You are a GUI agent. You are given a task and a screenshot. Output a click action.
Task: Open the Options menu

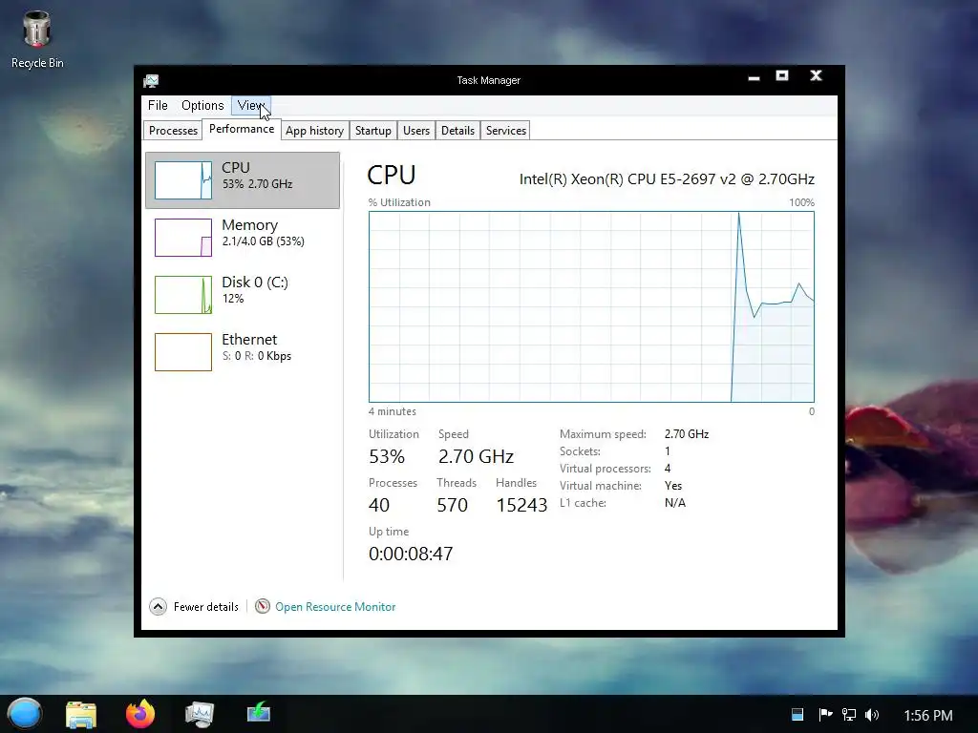tap(202, 105)
